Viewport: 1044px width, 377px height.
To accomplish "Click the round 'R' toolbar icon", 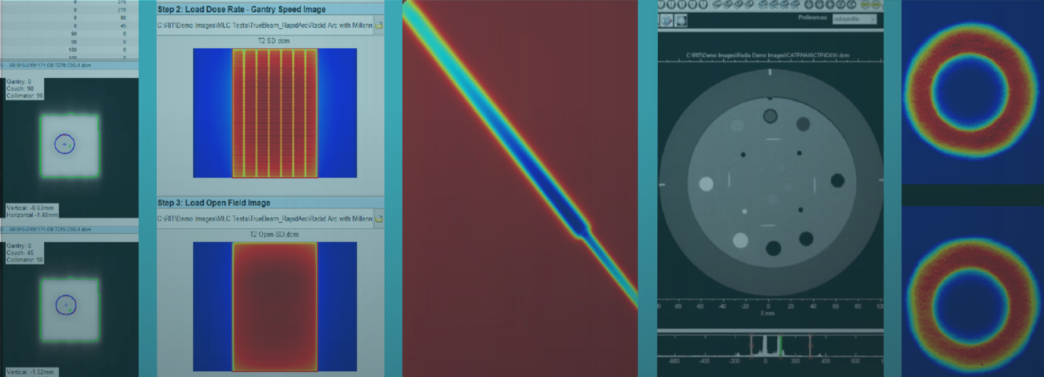I will [x=830, y=4].
